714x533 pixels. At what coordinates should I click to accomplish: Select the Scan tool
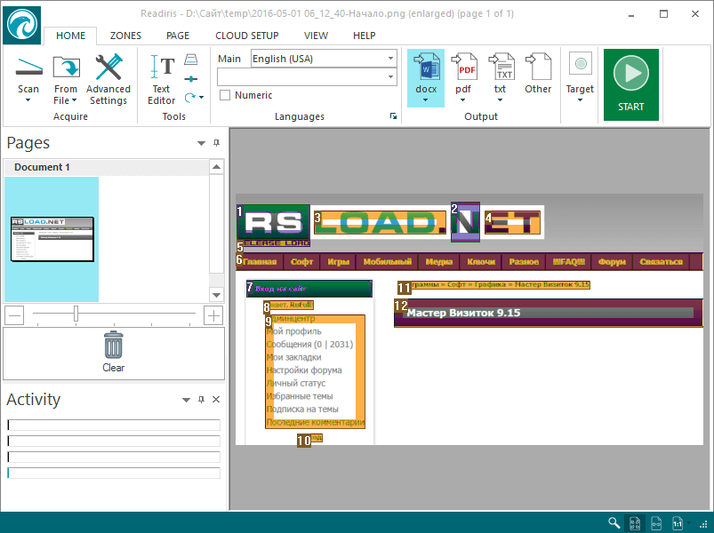point(28,78)
